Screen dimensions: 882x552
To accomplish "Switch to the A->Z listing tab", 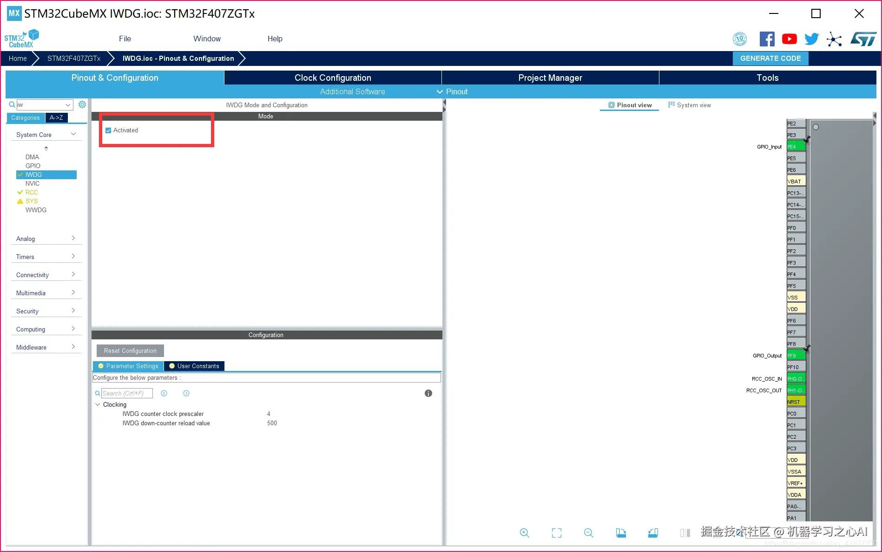I will click(57, 117).
